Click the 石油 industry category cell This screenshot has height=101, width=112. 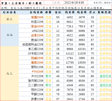(10, 35)
